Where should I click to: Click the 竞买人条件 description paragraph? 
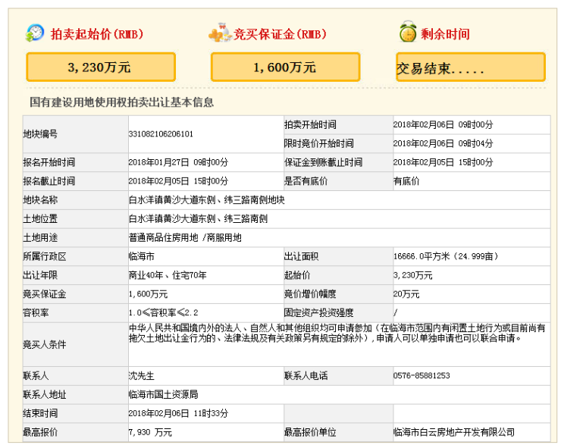pos(337,333)
